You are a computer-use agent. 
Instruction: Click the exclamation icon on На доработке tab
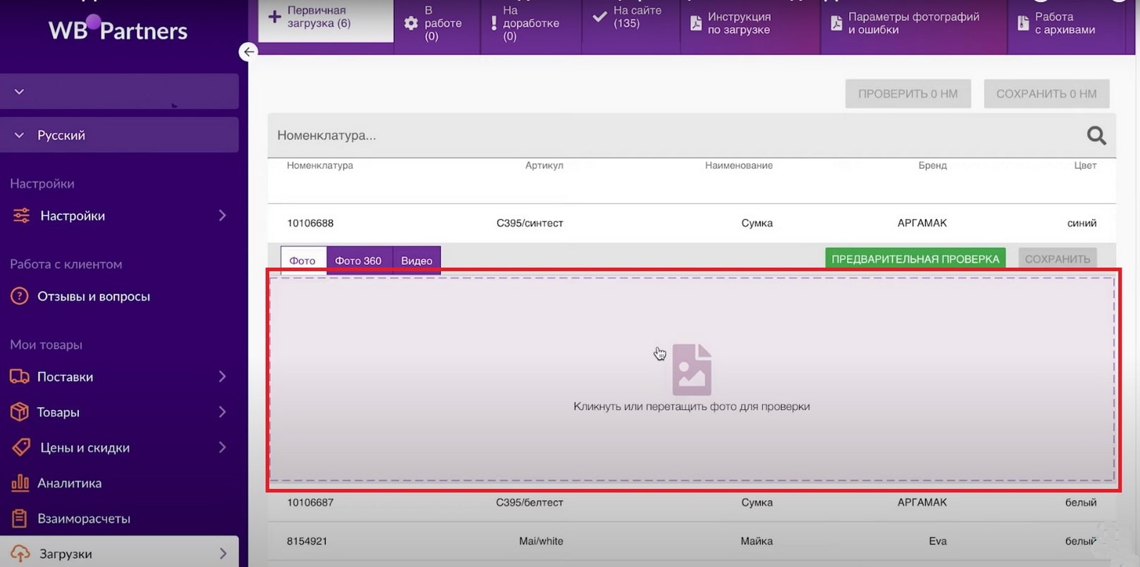coord(494,23)
